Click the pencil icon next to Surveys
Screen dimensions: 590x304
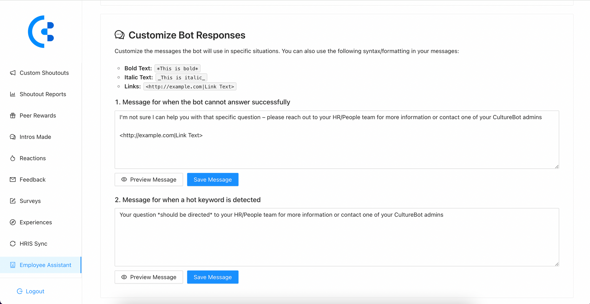[12, 201]
